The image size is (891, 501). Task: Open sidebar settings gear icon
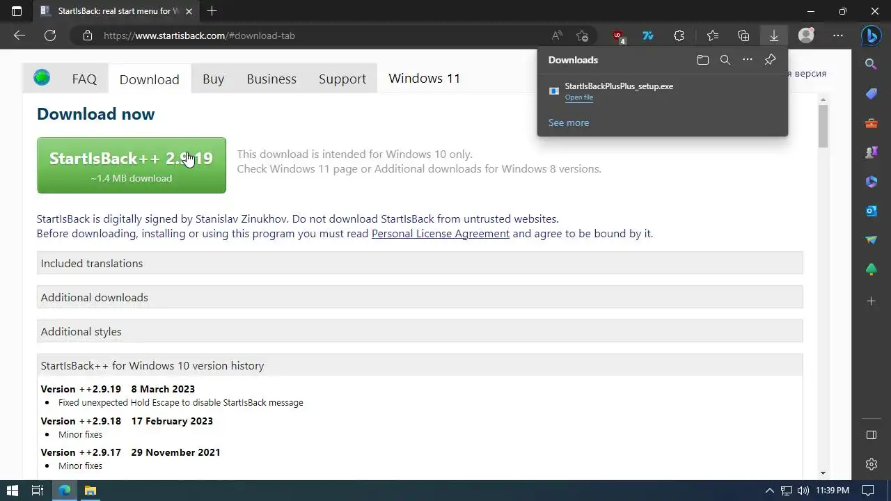click(871, 464)
